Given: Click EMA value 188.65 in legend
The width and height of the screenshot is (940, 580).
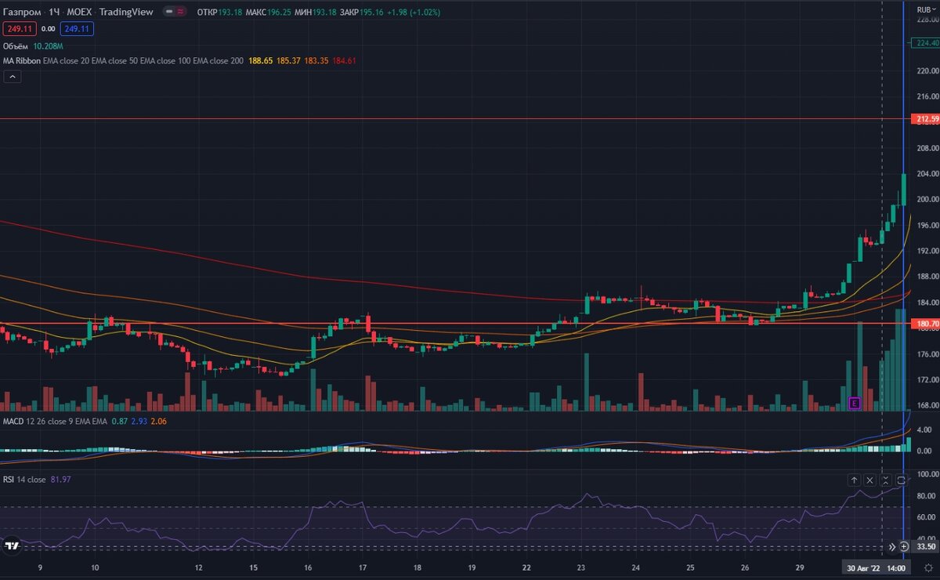Looking at the screenshot, I should [261, 60].
